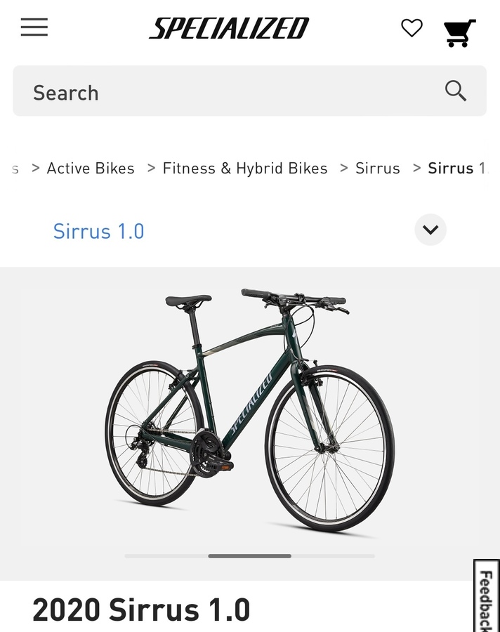Image resolution: width=500 pixels, height=632 pixels.
Task: Click the 2020 Sirrus 1.0 product title
Action: (x=140, y=610)
